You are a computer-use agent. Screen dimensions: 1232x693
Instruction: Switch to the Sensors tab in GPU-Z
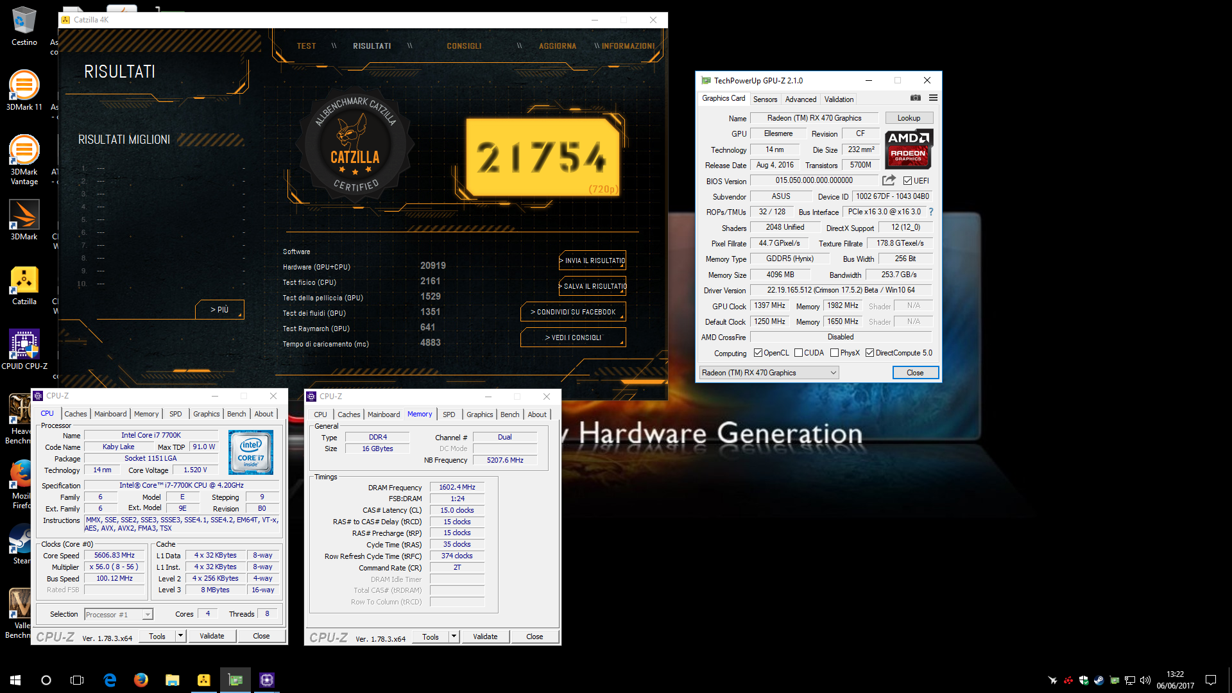pos(765,99)
